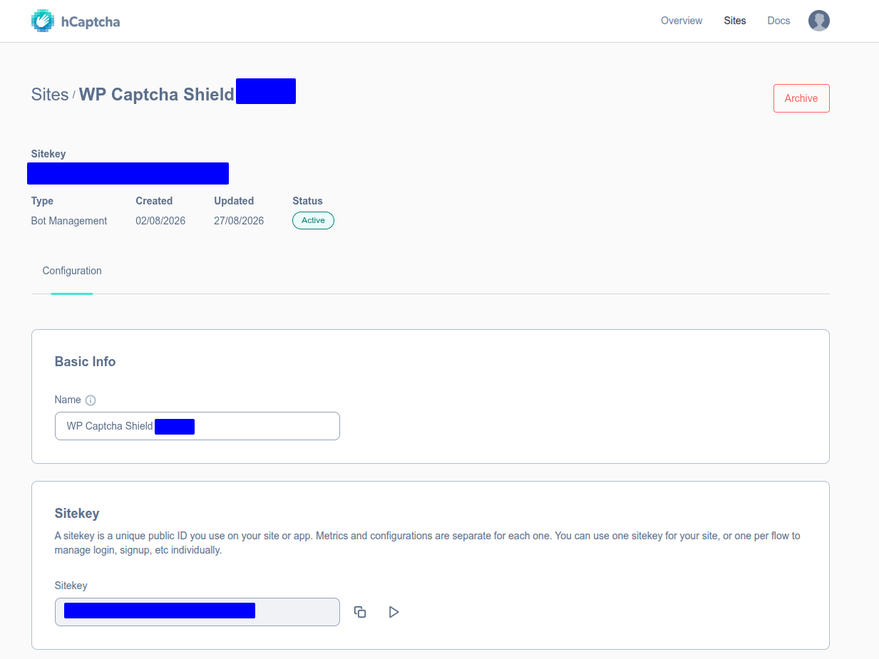Click the Created column label
Image resolution: width=879 pixels, height=659 pixels.
pos(154,201)
